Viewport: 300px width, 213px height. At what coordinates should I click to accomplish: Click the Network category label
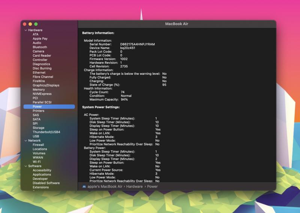point(34,140)
